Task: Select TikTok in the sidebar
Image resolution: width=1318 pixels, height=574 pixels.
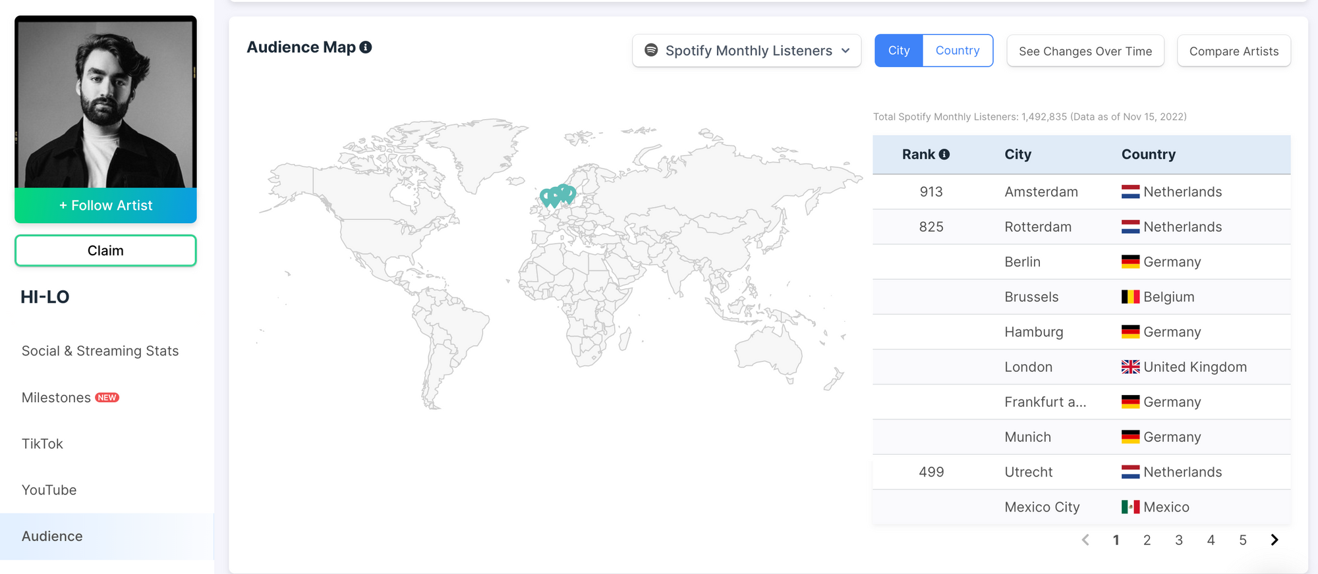Action: click(x=42, y=444)
